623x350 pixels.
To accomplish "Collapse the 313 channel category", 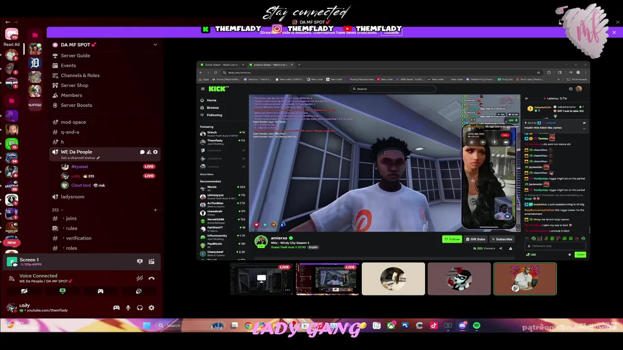I will coord(57,210).
